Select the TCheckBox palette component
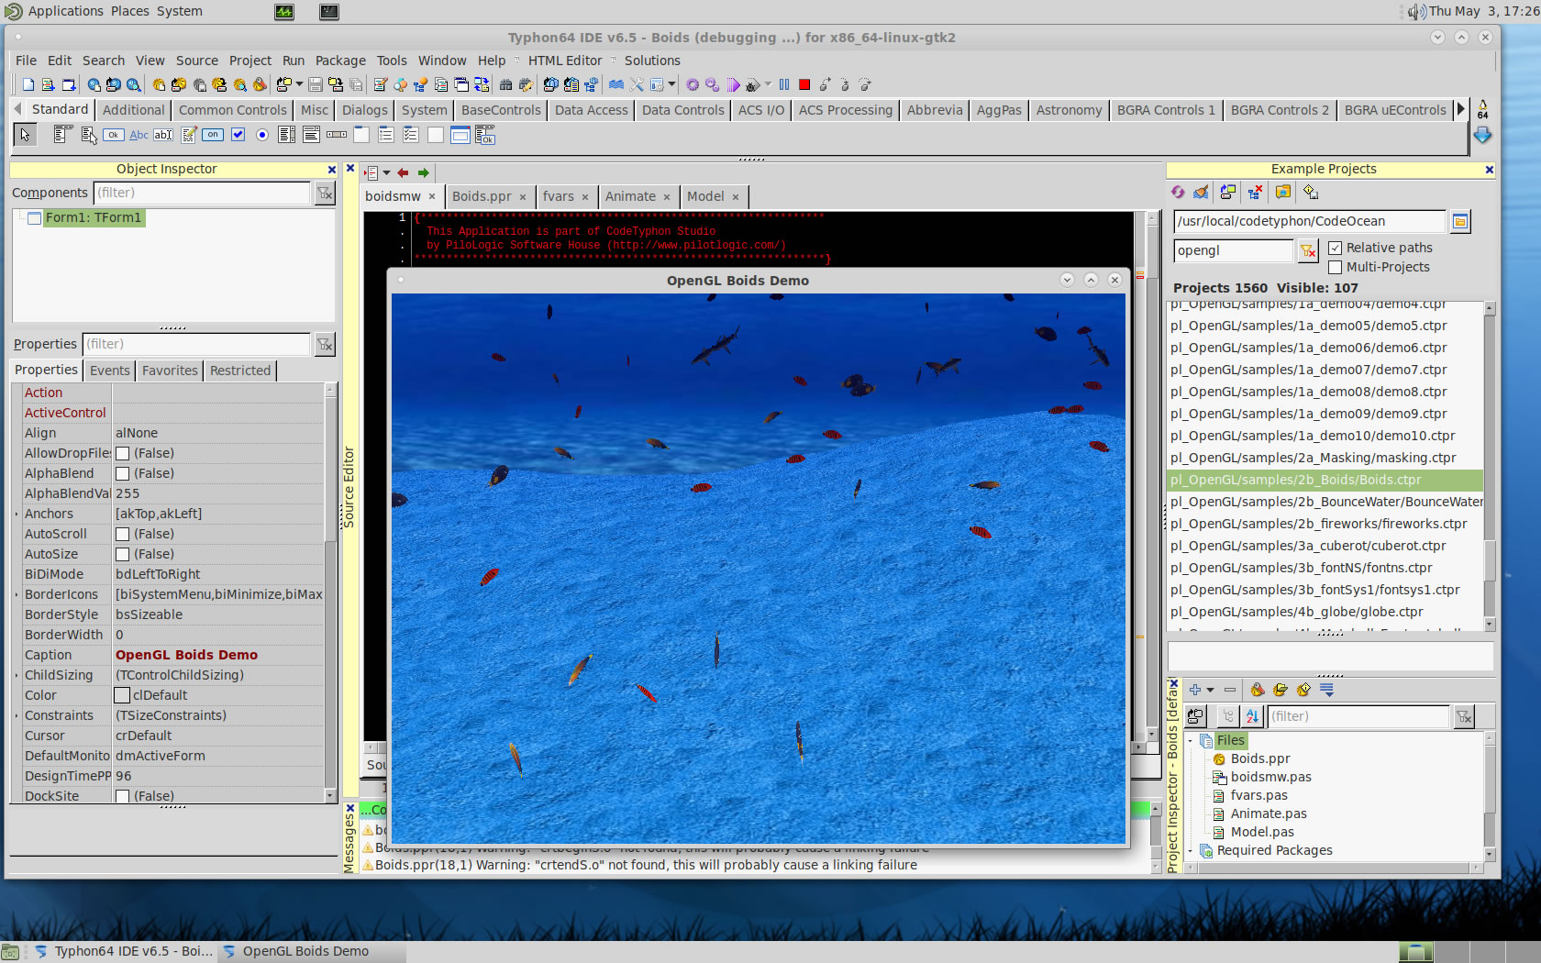Screen dimensions: 1541x963 [238, 135]
